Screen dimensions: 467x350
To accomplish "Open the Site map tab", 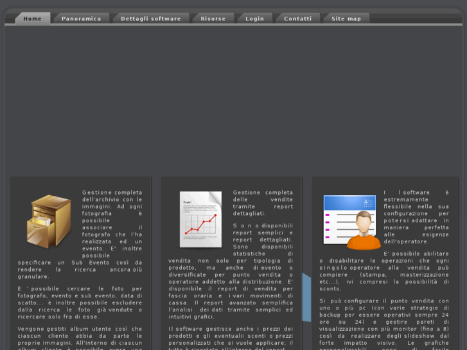I will click(x=346, y=19).
